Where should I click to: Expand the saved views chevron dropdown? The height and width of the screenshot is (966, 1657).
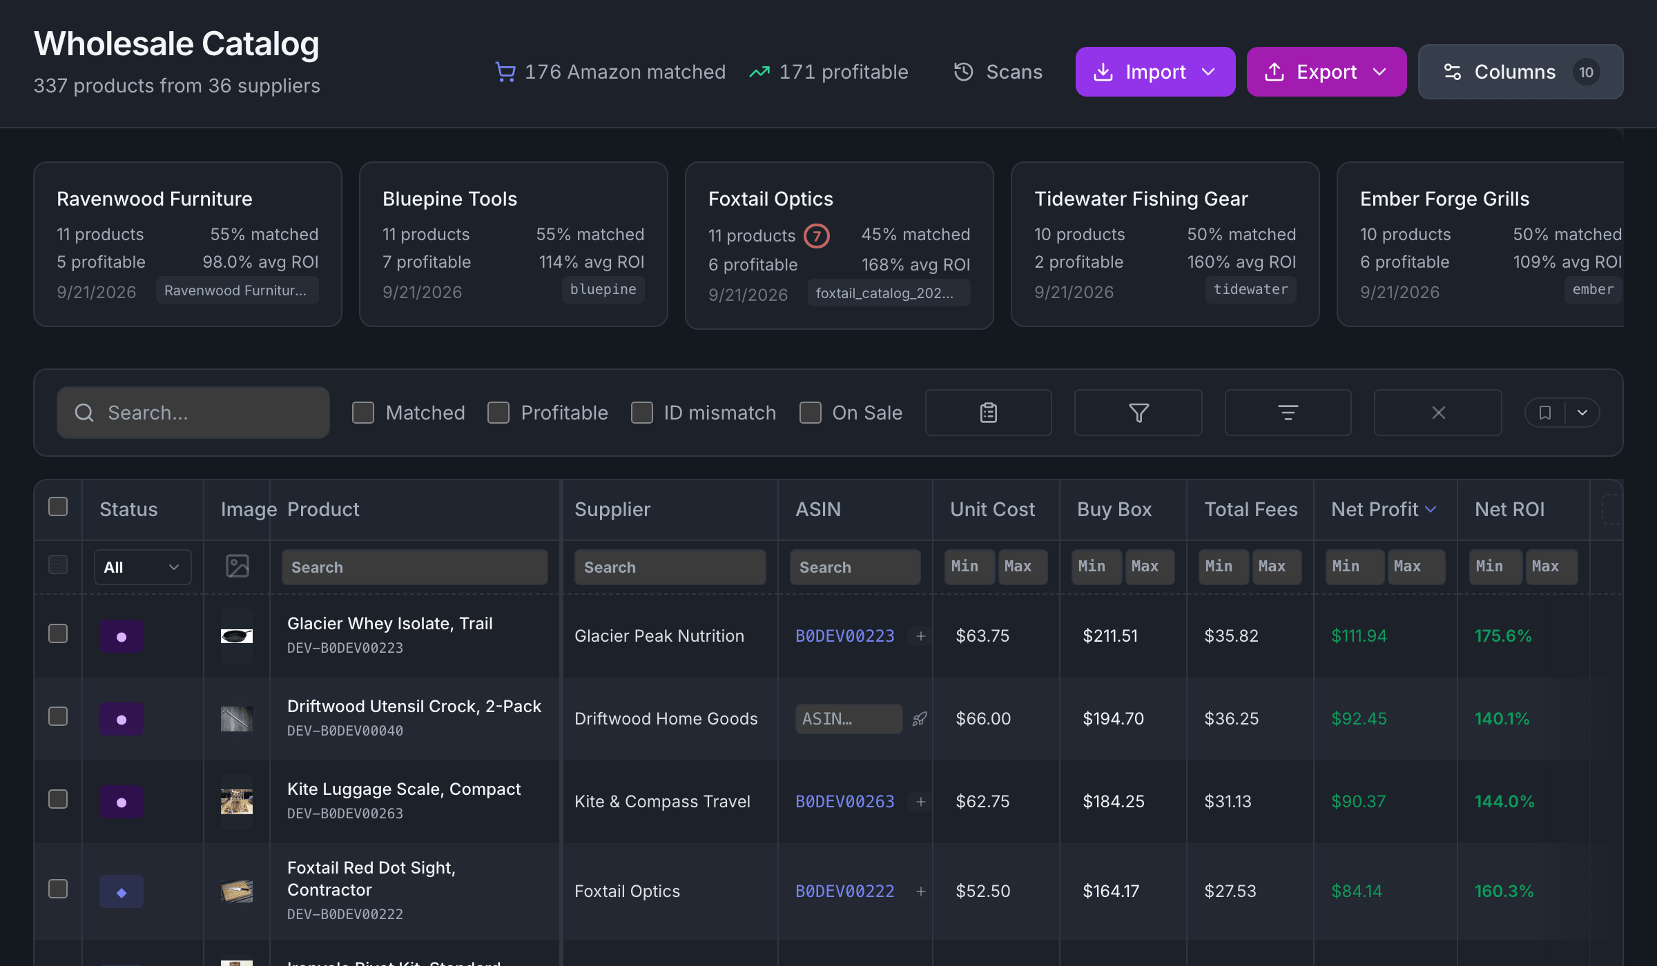[1582, 413]
